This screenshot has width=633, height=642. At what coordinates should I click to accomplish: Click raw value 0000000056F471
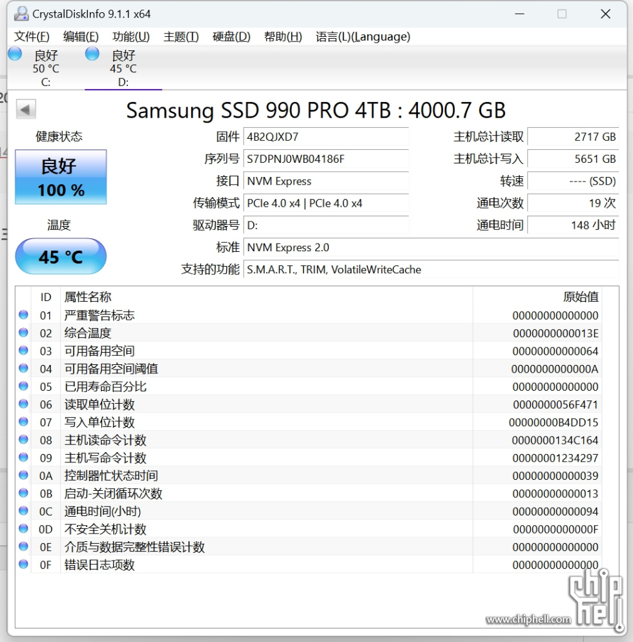click(555, 404)
